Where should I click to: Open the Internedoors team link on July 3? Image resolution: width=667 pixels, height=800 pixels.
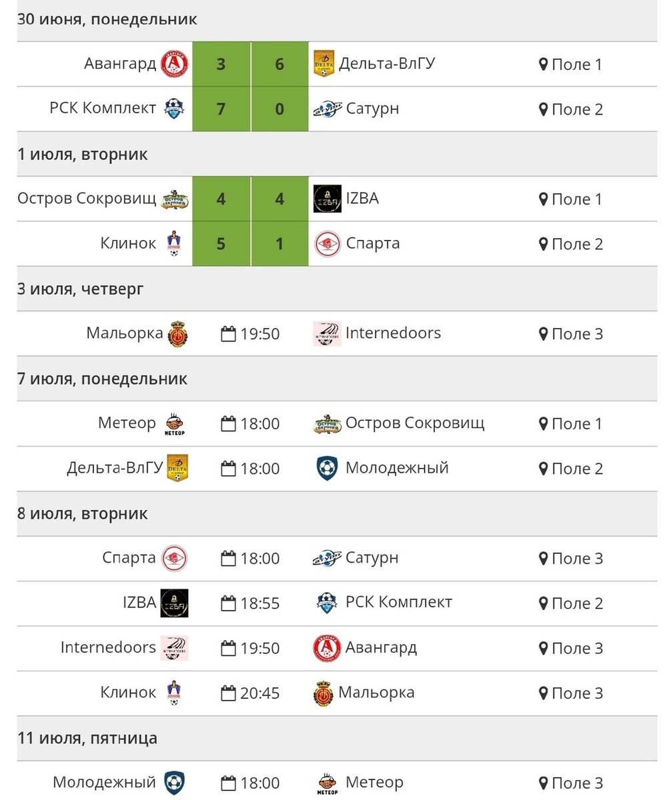393,333
